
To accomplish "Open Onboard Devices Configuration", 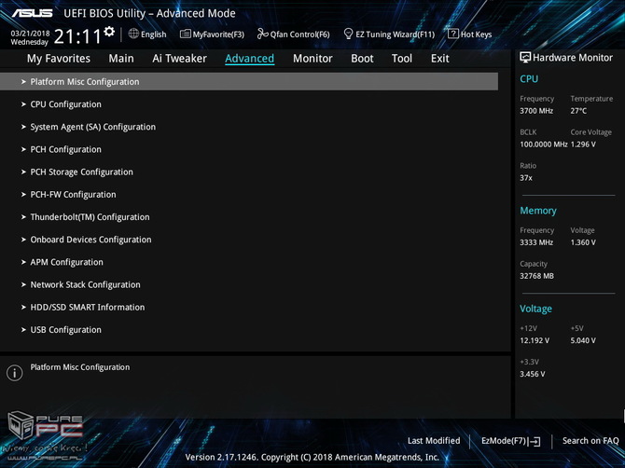I will coord(90,240).
